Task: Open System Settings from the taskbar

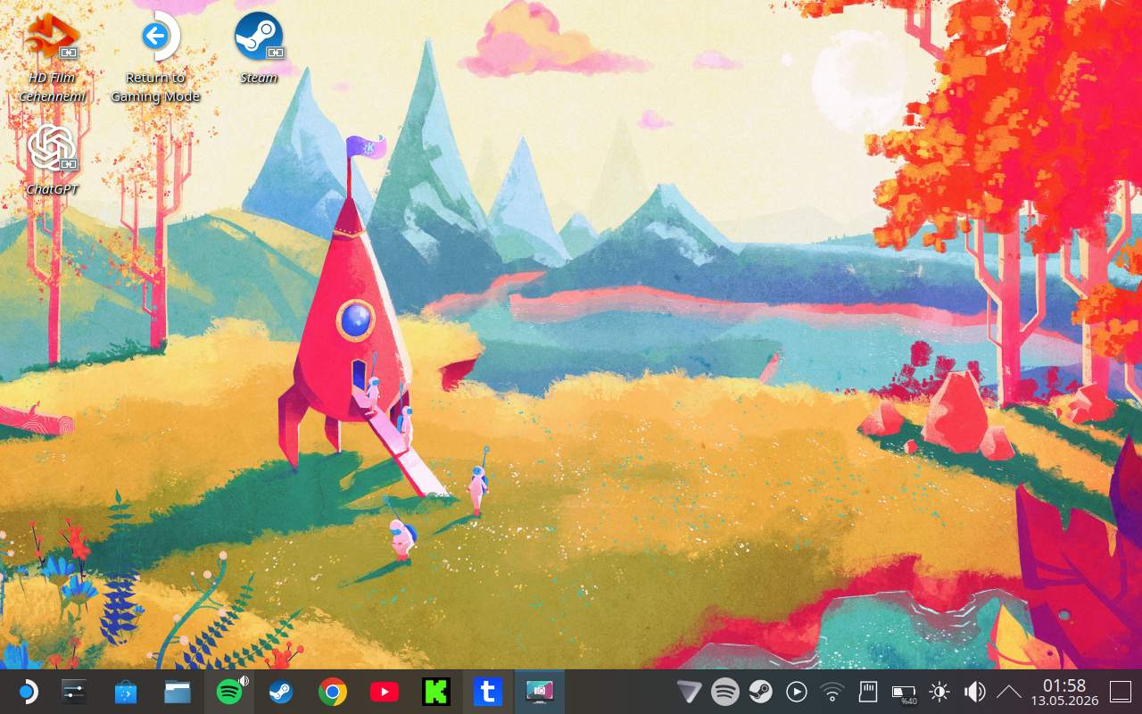Action: click(74, 692)
